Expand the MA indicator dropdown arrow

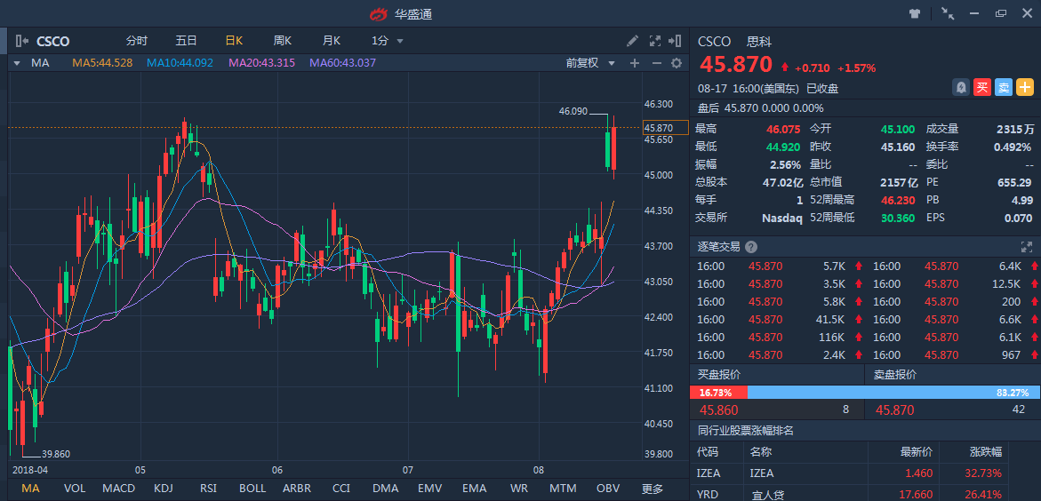click(x=16, y=63)
